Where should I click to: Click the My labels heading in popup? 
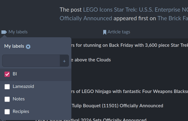coord(14,46)
